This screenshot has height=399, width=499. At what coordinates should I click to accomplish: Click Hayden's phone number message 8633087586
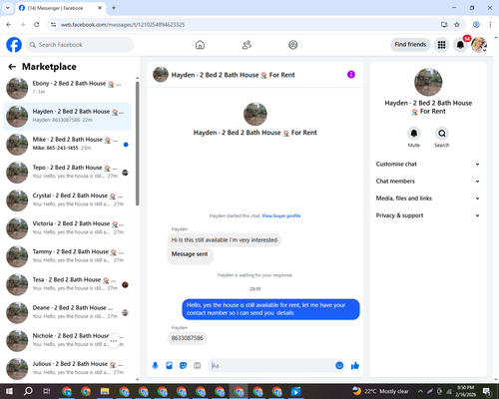click(x=187, y=338)
